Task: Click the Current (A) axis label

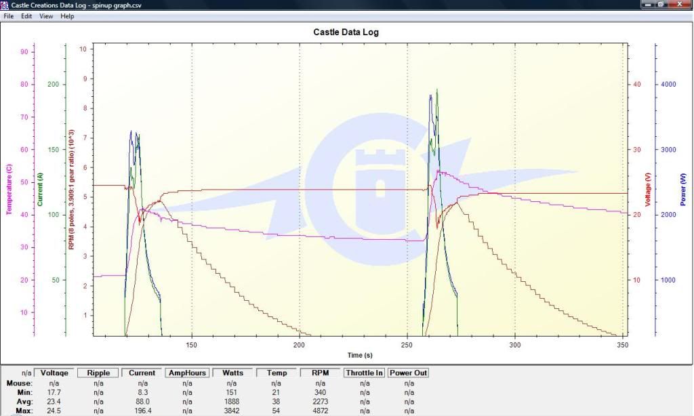Action: click(40, 190)
